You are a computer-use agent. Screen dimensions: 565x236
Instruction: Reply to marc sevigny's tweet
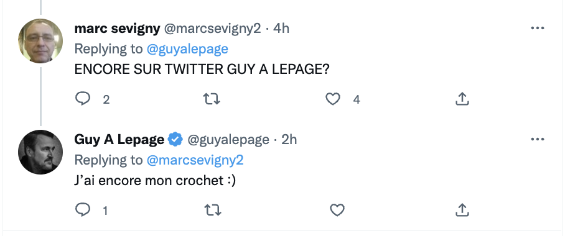pyautogui.click(x=83, y=99)
